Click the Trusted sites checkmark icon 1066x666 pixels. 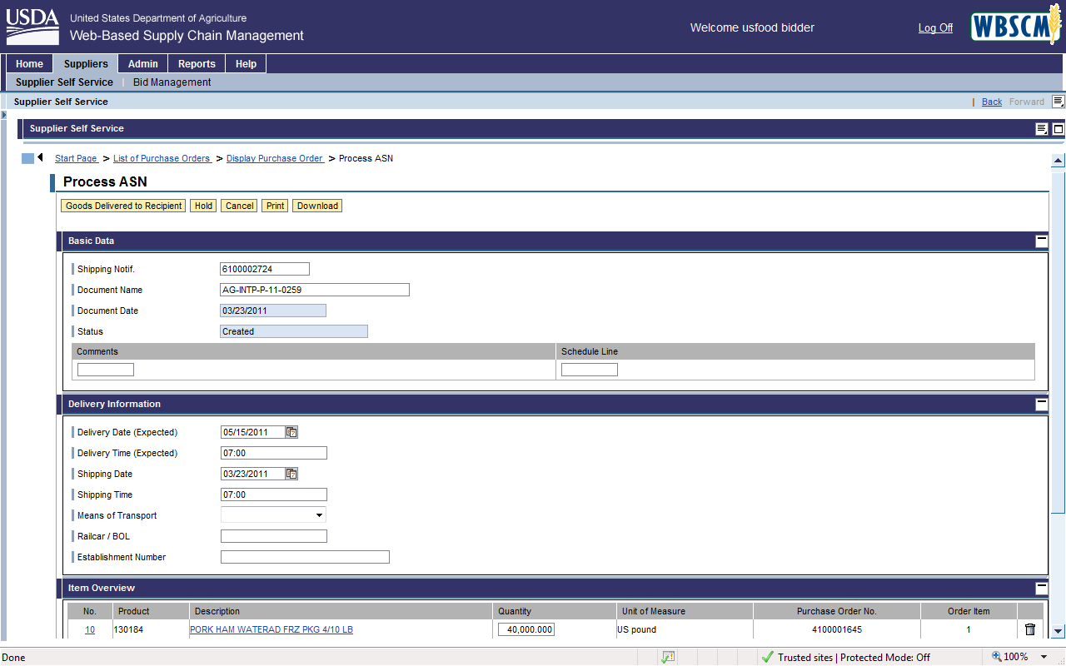(x=767, y=657)
